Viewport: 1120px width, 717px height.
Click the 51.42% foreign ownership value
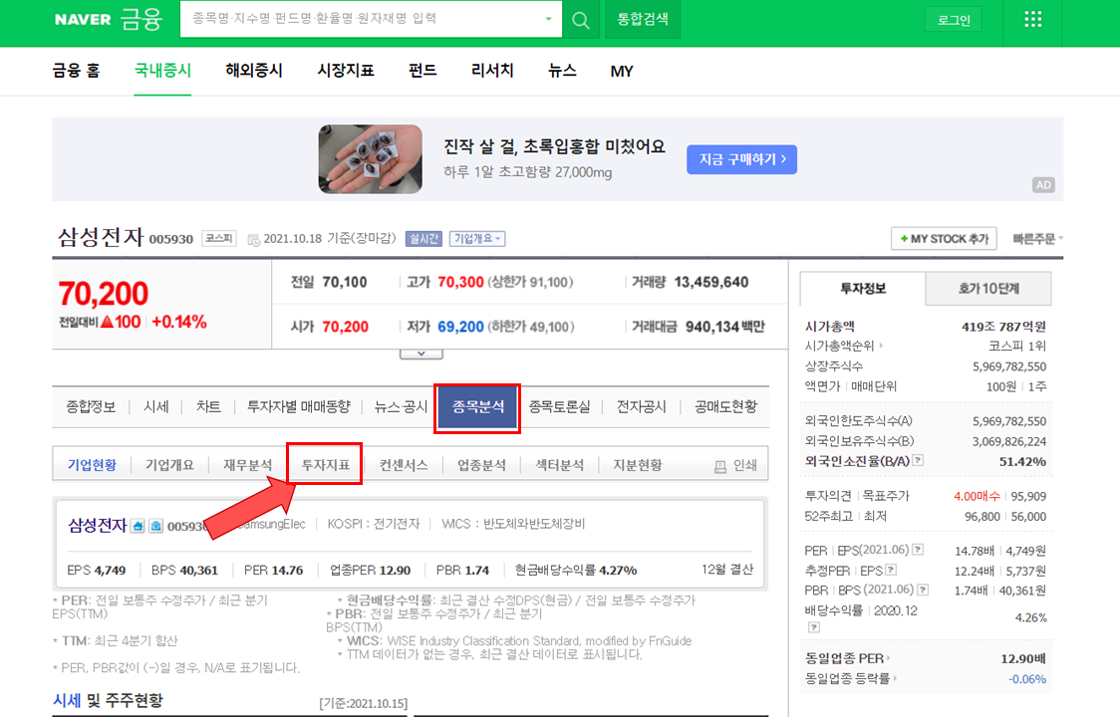(1022, 461)
